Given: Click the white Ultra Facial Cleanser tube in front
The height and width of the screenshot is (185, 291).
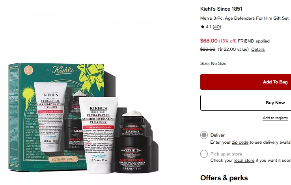Looking at the screenshot, I should (x=98, y=135).
